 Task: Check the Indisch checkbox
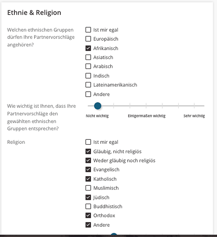click(x=88, y=76)
